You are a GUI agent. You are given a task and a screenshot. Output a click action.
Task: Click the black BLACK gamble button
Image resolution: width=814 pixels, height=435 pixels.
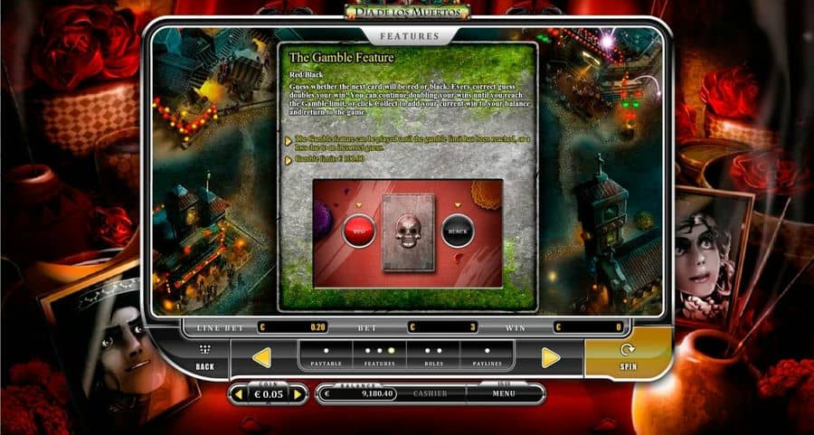[458, 230]
